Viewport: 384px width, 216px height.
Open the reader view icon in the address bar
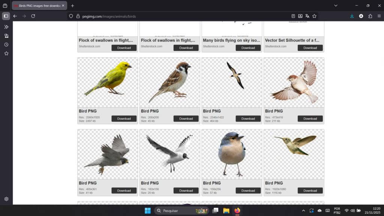tap(293, 16)
